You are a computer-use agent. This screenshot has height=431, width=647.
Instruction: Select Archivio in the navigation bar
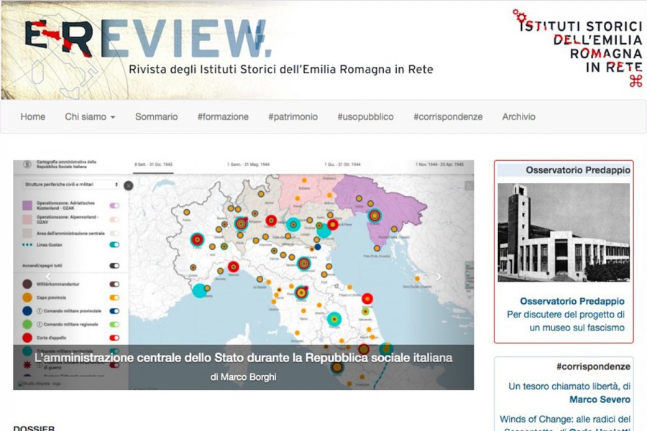coord(518,117)
